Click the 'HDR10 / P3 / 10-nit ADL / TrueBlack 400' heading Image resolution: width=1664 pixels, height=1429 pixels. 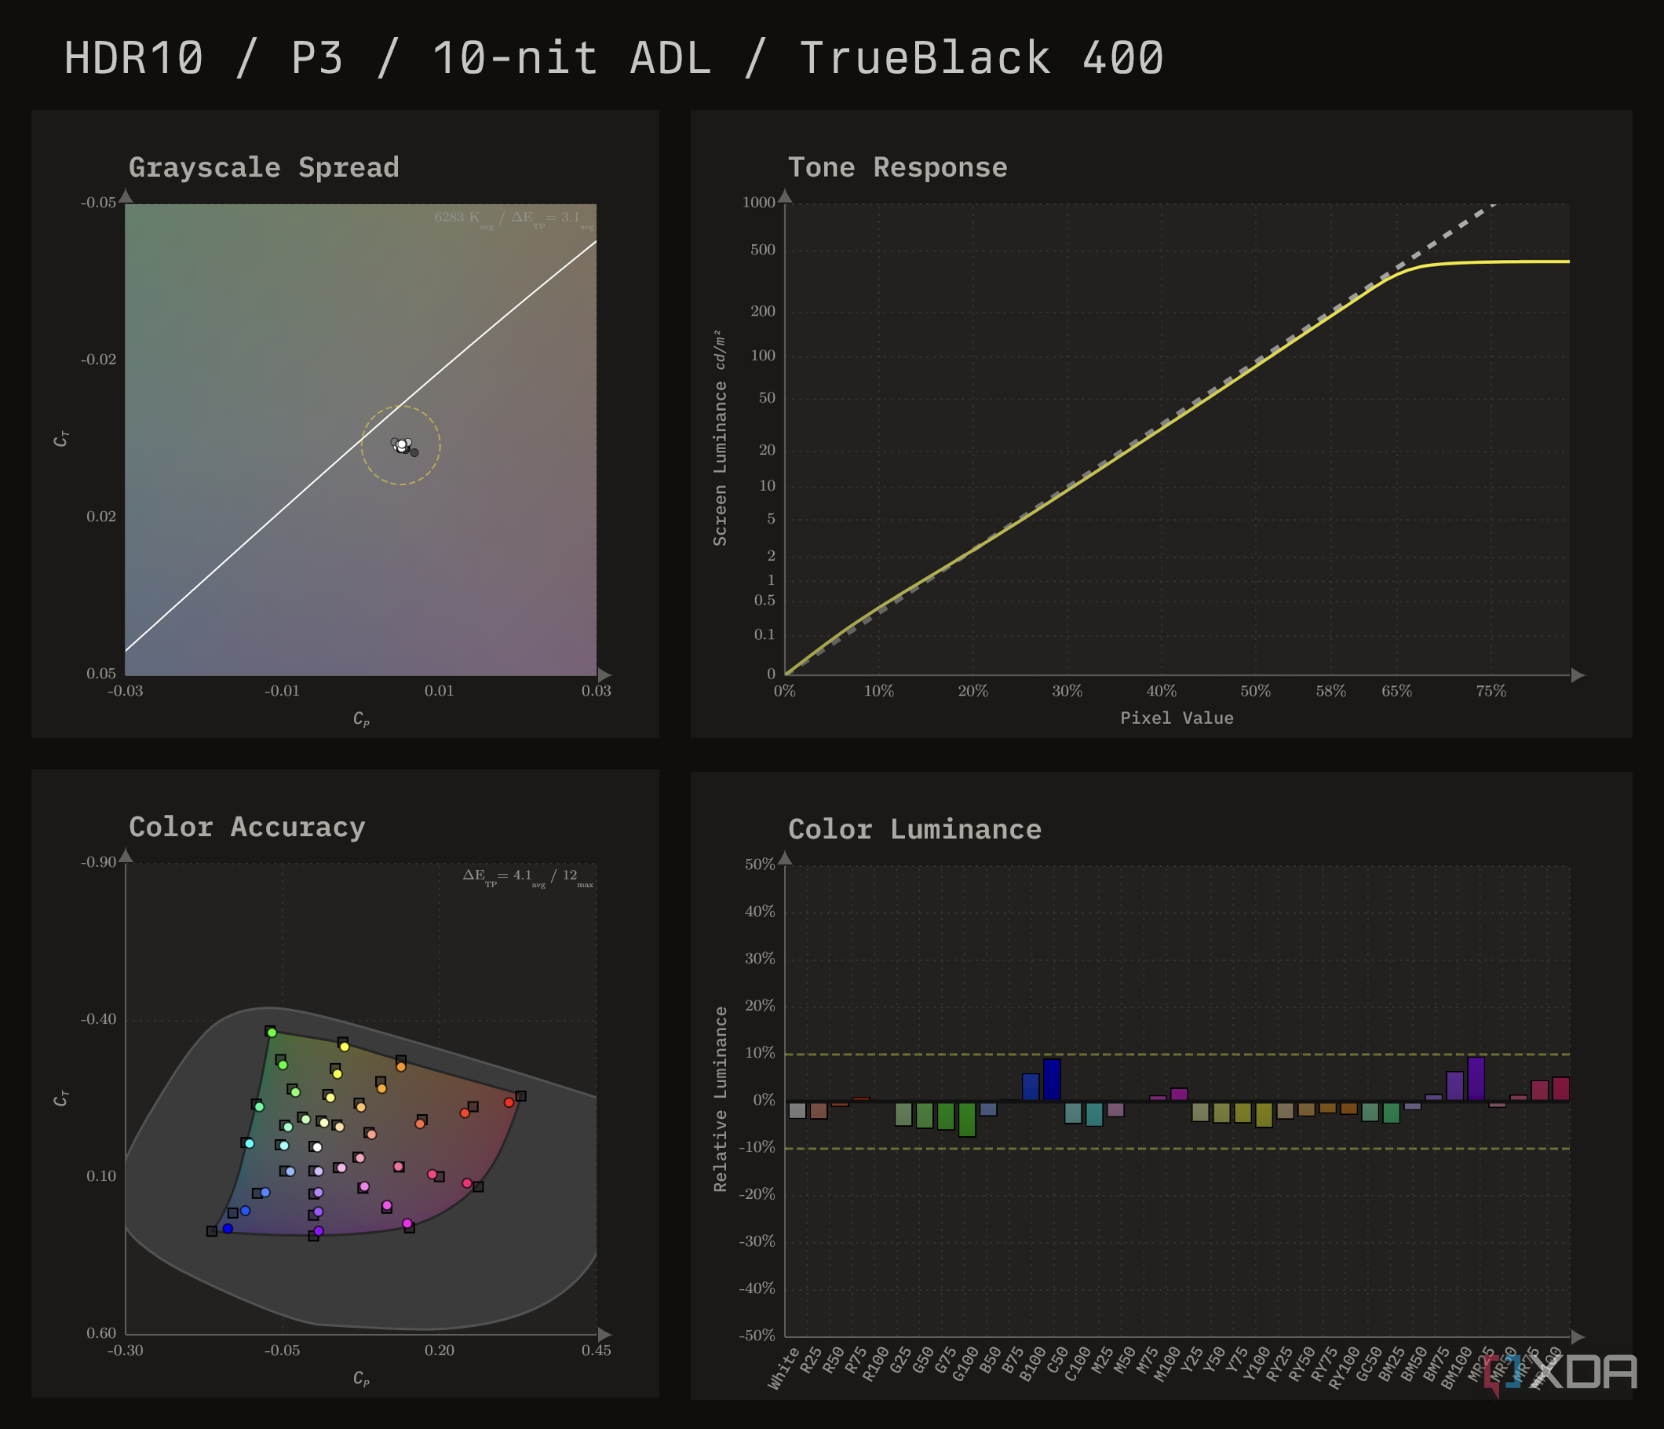point(614,58)
